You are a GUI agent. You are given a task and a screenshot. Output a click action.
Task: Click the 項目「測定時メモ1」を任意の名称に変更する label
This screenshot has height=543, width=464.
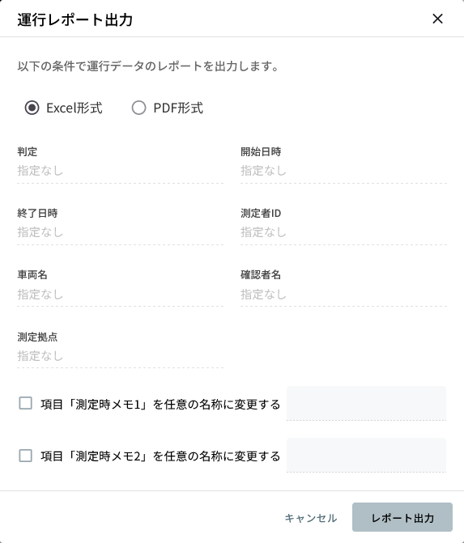(160, 404)
